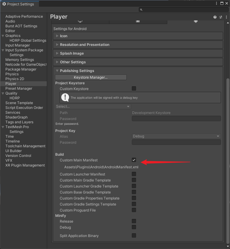
Task: Open the keystore Select dropdown
Action: tap(93, 106)
